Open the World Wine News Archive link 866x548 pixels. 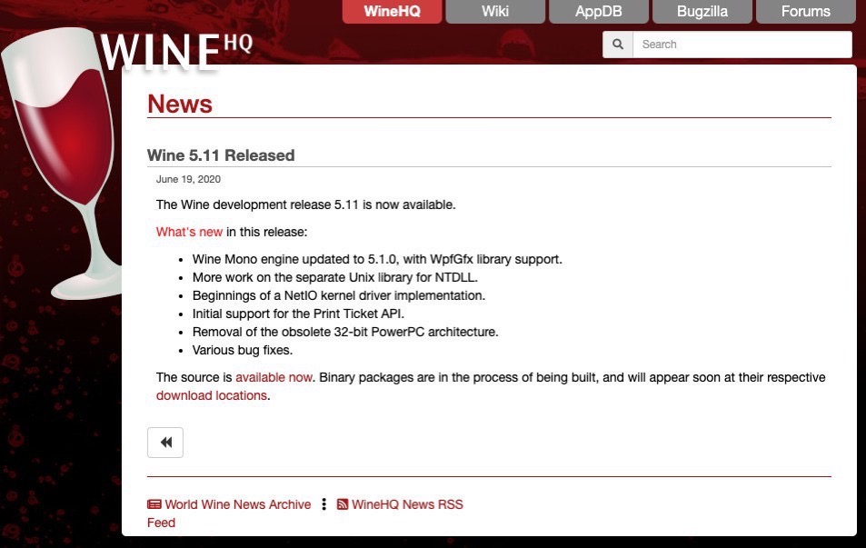click(x=237, y=504)
